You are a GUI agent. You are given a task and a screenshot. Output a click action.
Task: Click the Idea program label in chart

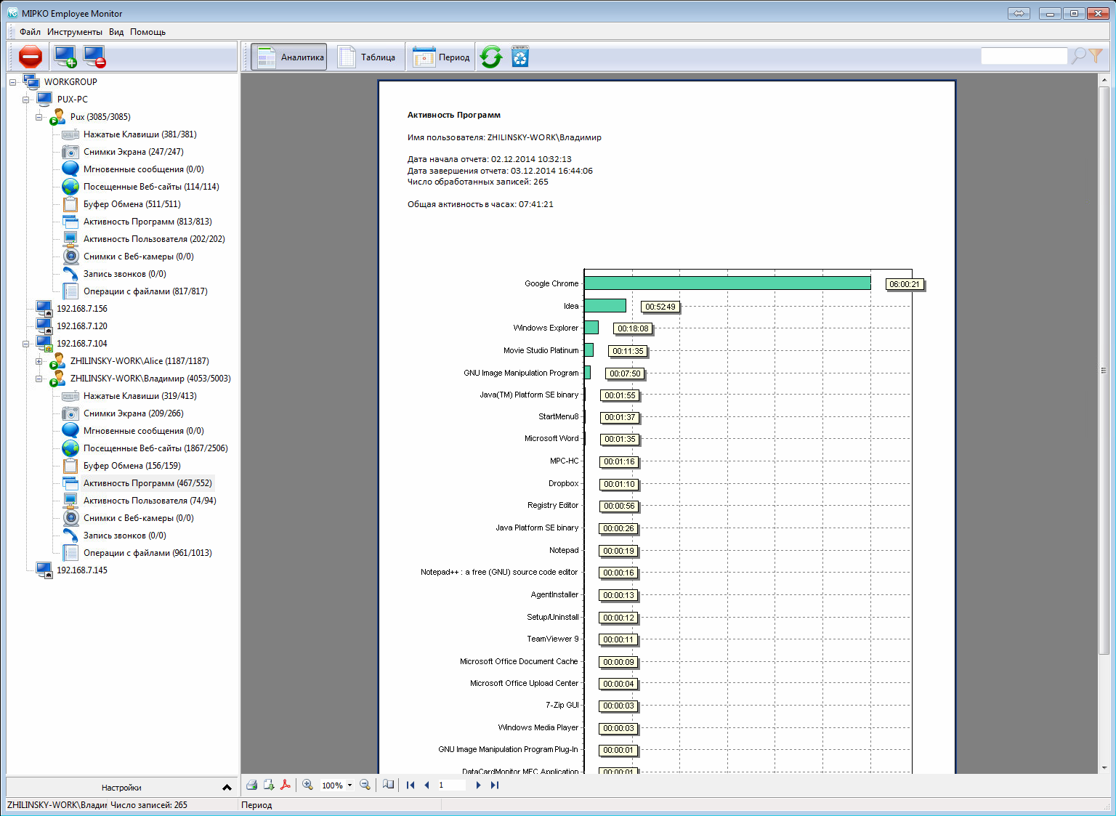coord(571,306)
